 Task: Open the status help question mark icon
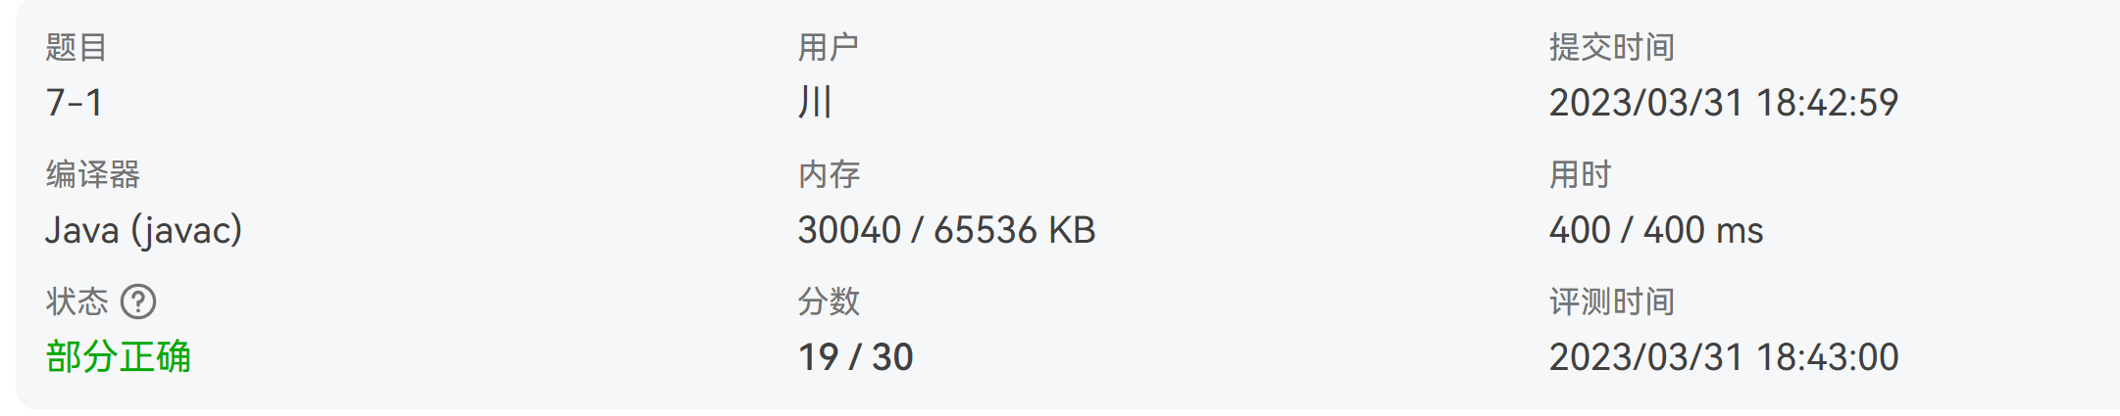(x=138, y=301)
